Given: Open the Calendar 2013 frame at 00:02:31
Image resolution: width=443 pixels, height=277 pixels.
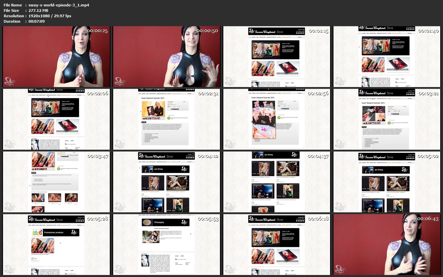Looking at the screenshot, I should click(x=166, y=119).
